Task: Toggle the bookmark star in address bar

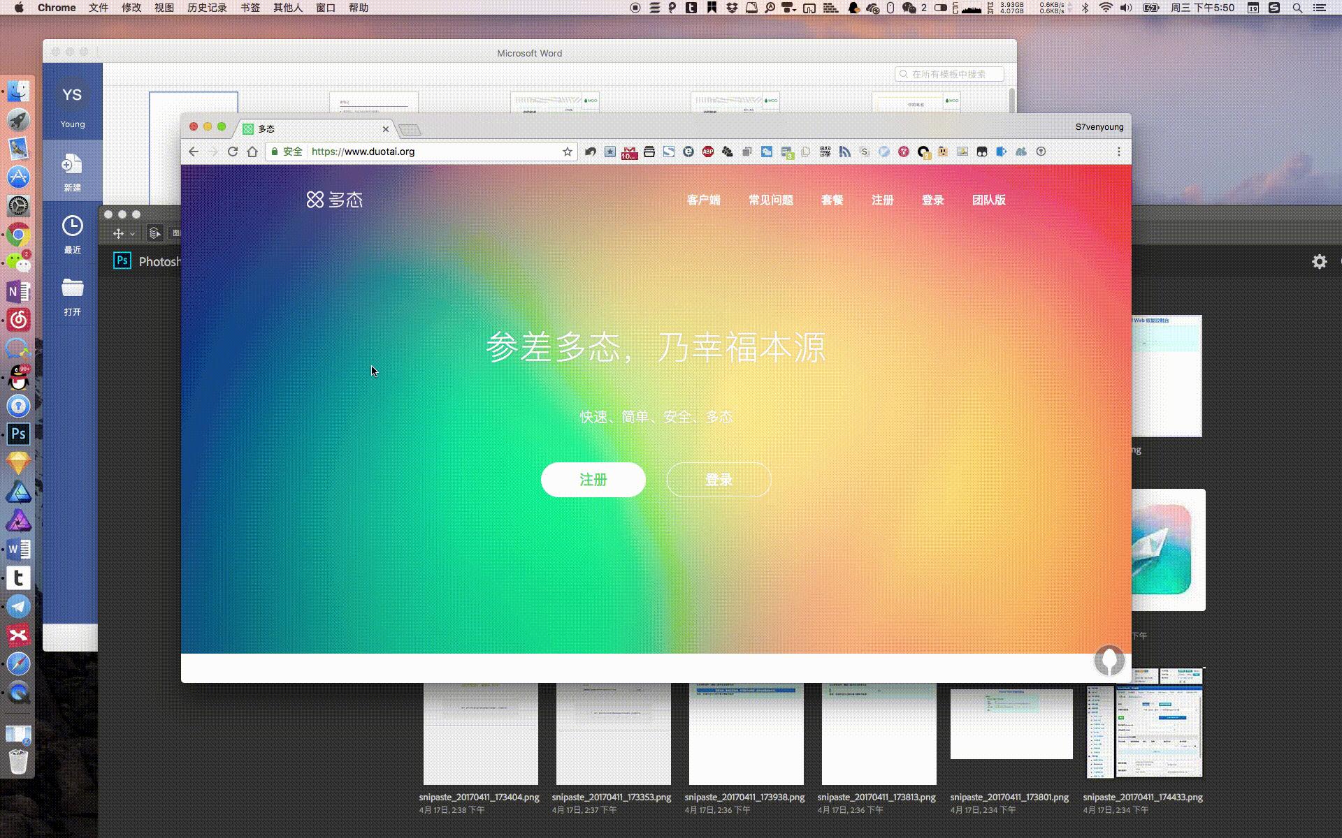Action: click(567, 151)
